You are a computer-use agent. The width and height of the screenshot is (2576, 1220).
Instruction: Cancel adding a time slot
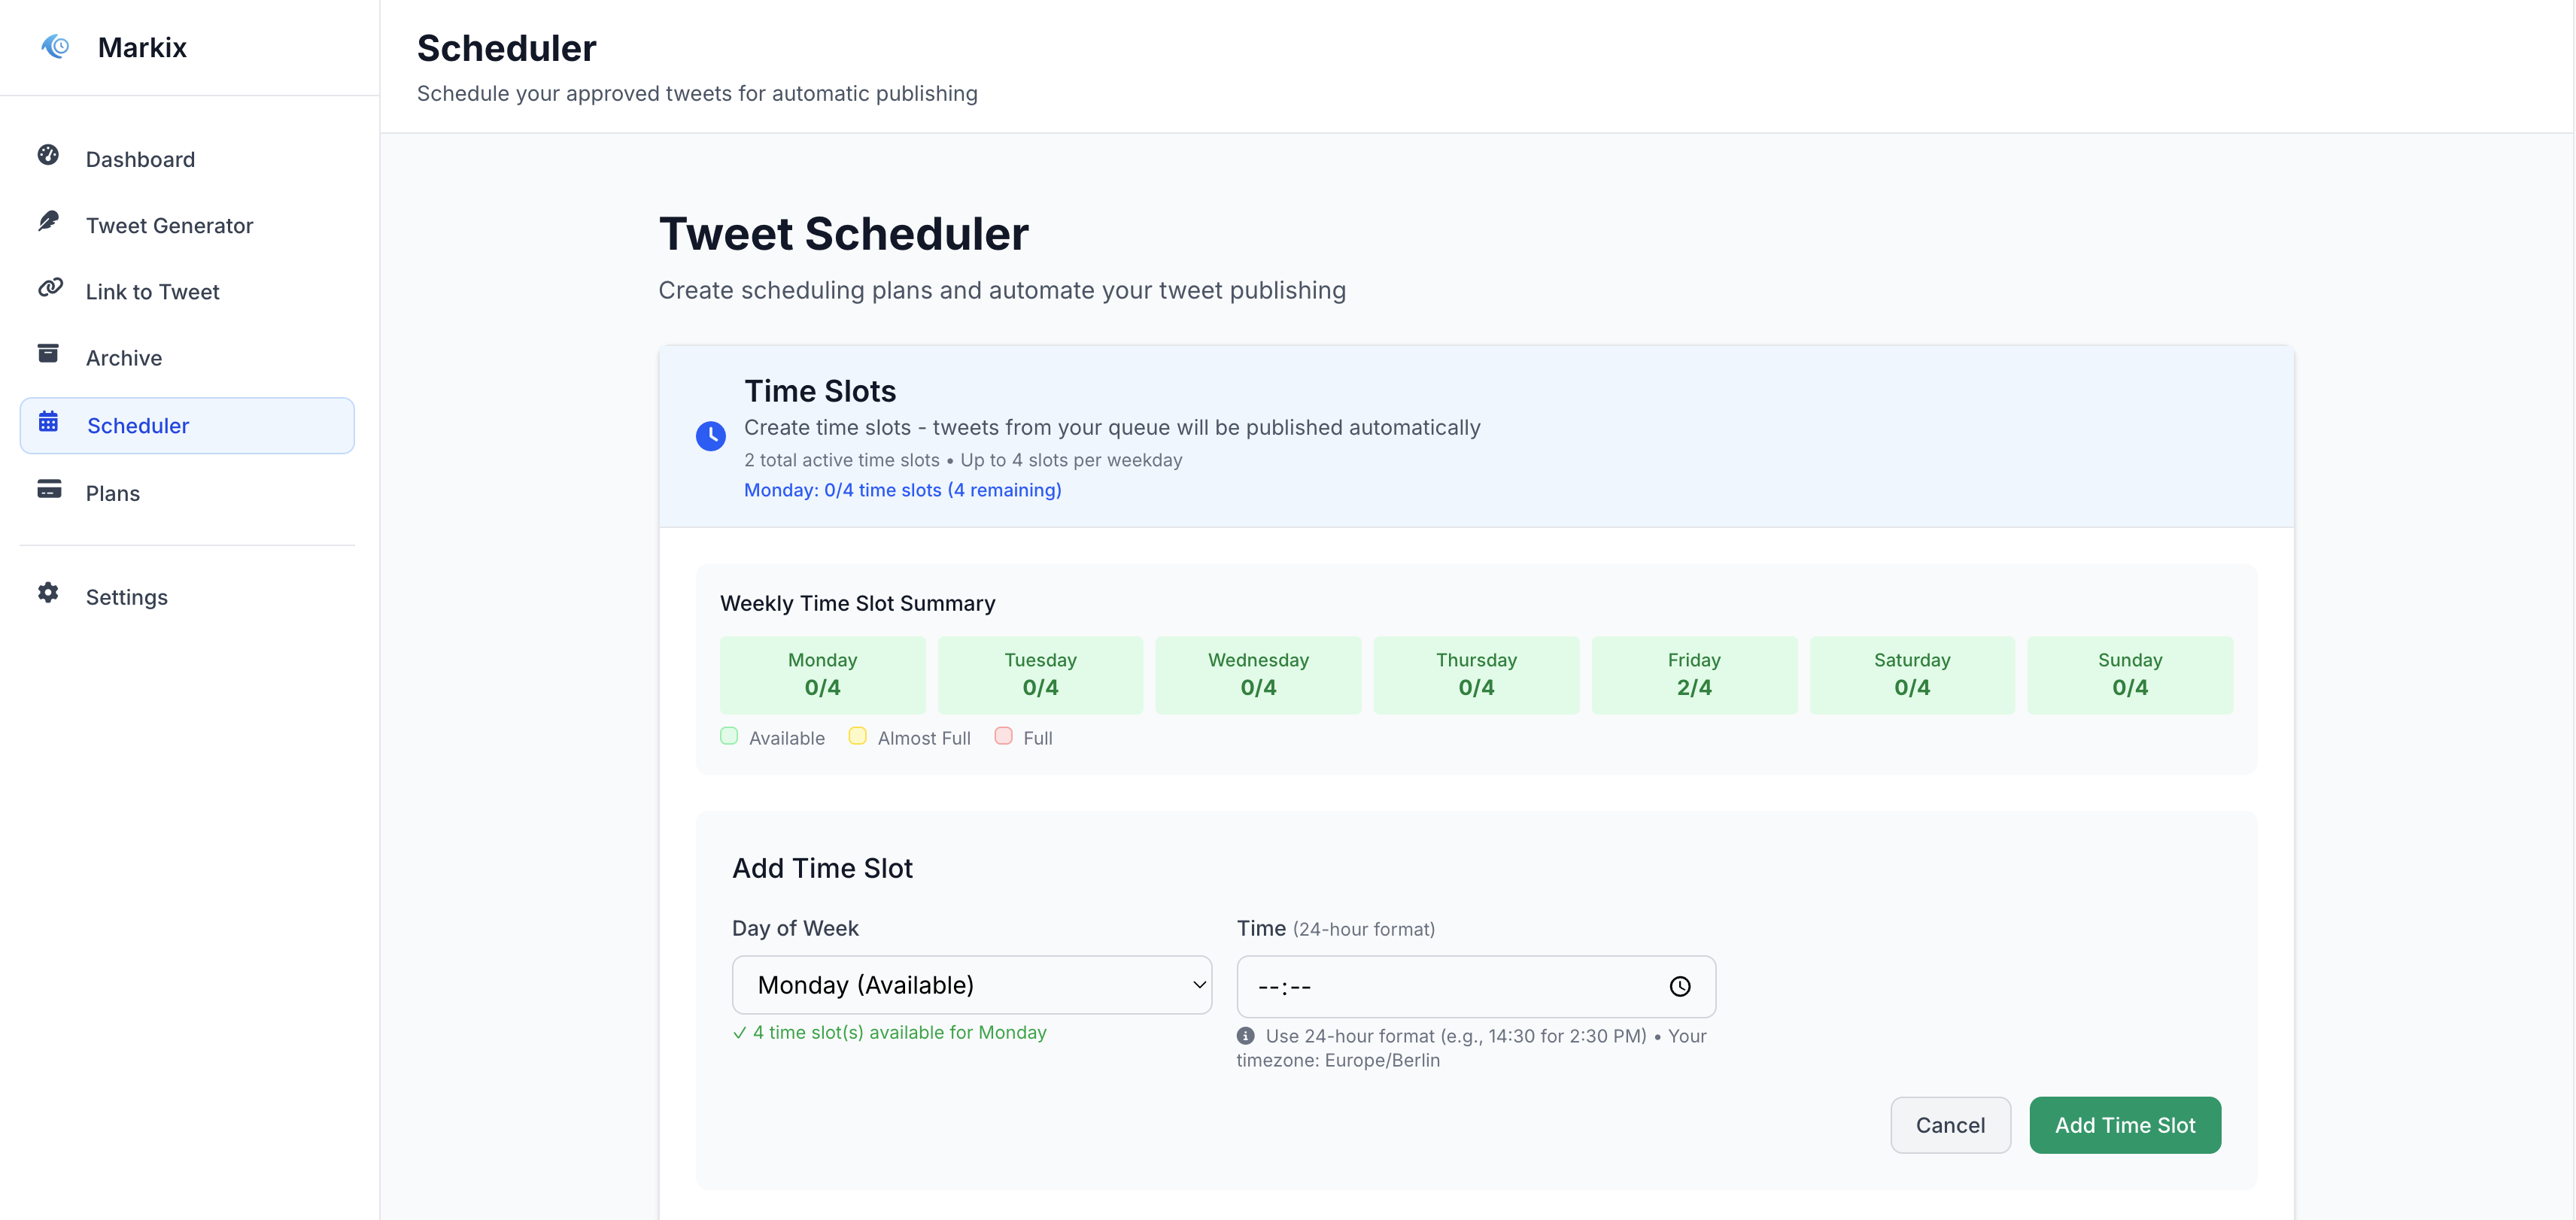coord(1949,1125)
